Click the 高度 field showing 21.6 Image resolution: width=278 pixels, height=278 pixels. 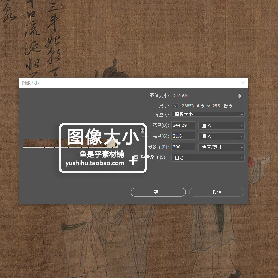183,136
